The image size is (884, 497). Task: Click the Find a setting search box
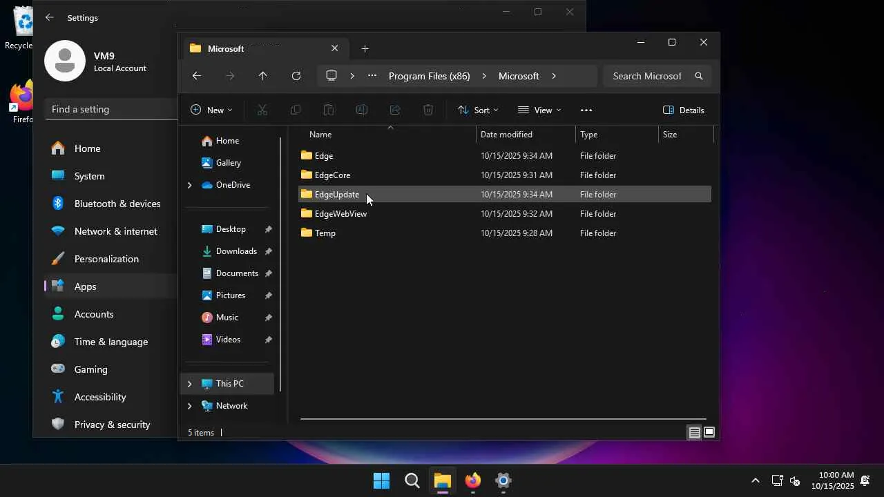[x=112, y=109]
